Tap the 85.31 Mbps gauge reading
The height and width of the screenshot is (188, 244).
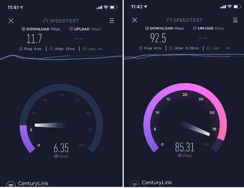click(x=185, y=147)
